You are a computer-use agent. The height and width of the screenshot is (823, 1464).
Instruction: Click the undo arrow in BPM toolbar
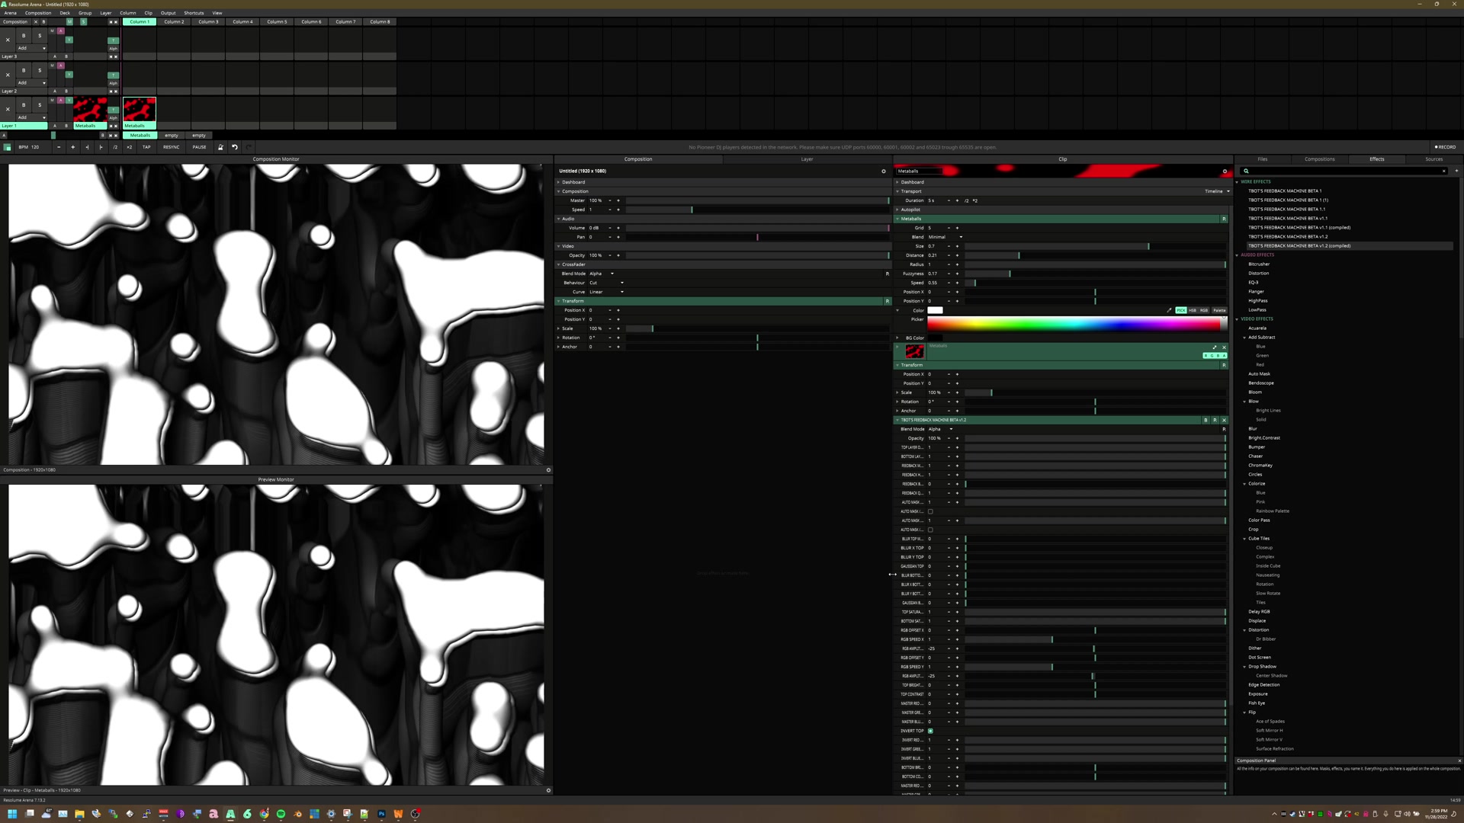(235, 147)
